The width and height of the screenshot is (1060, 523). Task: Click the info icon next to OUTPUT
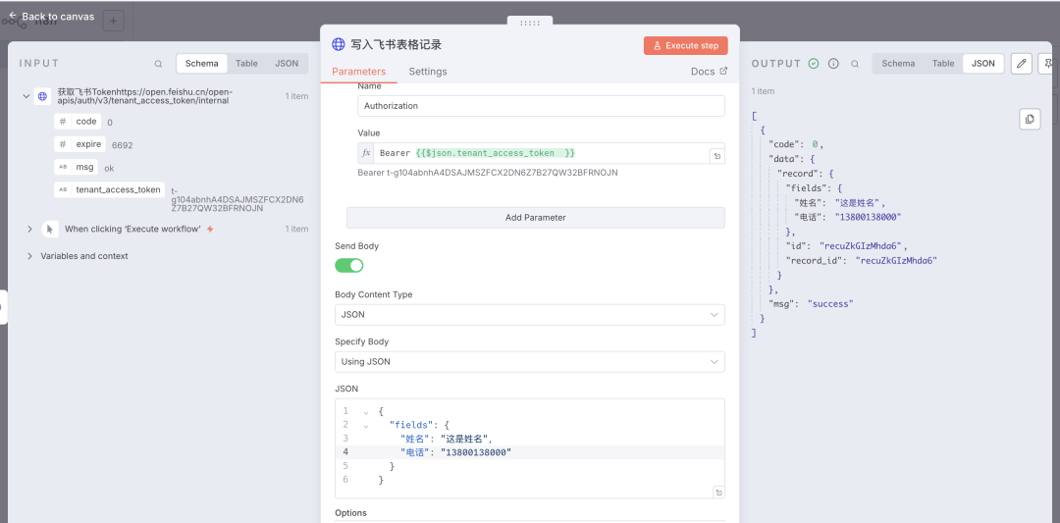tap(833, 64)
